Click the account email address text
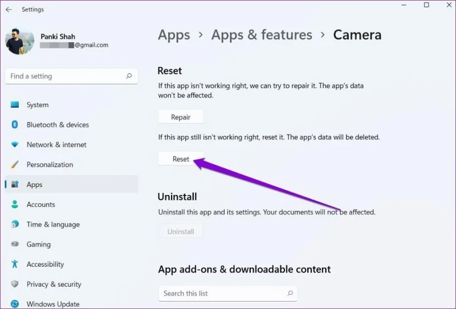The height and width of the screenshot is (309, 456). pos(74,45)
